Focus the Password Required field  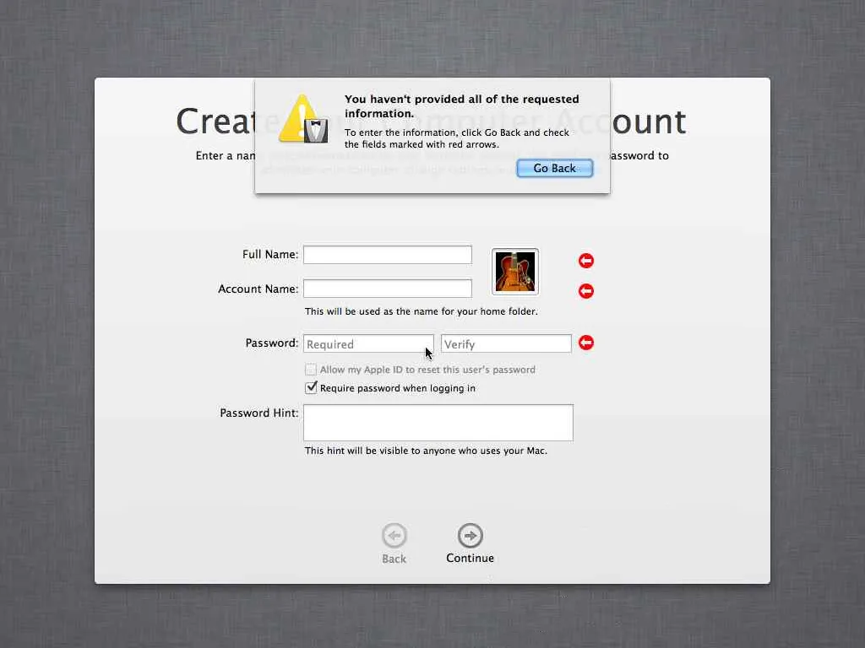click(368, 344)
